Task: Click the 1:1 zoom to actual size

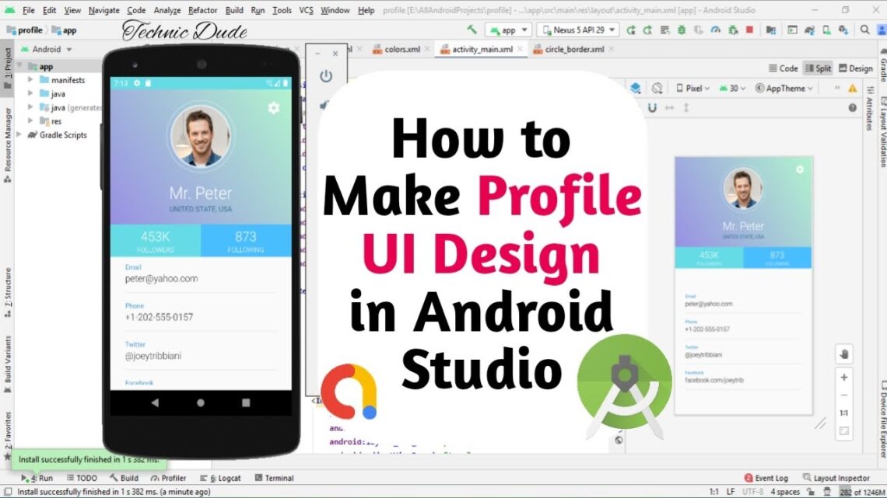Action: click(843, 413)
